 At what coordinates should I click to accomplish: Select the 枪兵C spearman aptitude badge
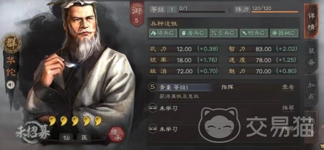(x=254, y=33)
